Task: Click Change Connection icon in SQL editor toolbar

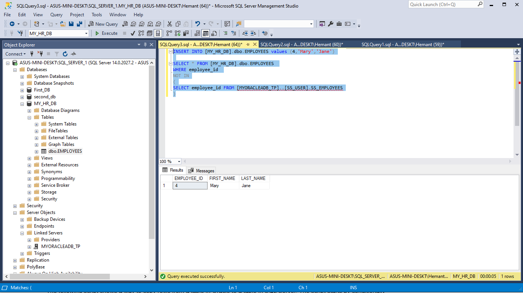Action: (x=20, y=33)
